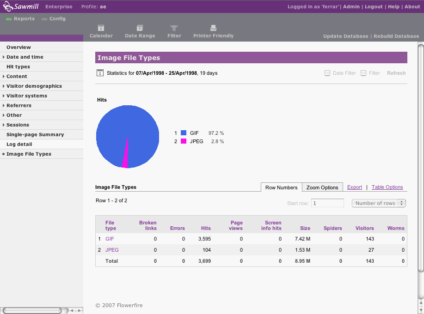Click the blue GIF legend swatch

pyautogui.click(x=184, y=133)
